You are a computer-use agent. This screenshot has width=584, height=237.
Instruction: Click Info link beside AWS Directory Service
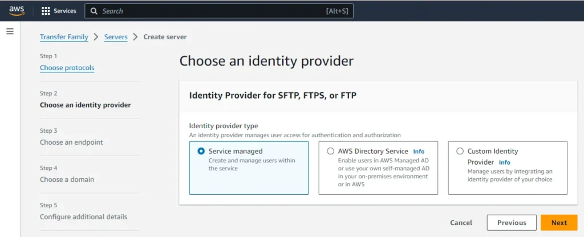419,152
